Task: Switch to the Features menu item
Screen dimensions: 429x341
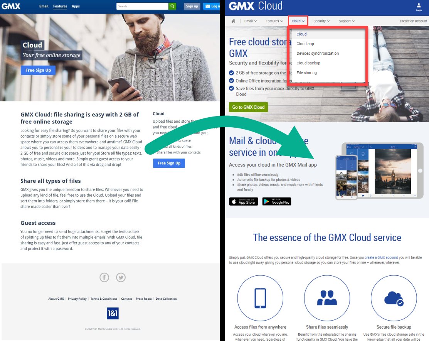Action: [274, 21]
